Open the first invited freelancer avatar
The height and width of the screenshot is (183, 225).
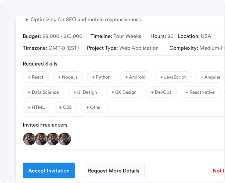tap(29, 139)
